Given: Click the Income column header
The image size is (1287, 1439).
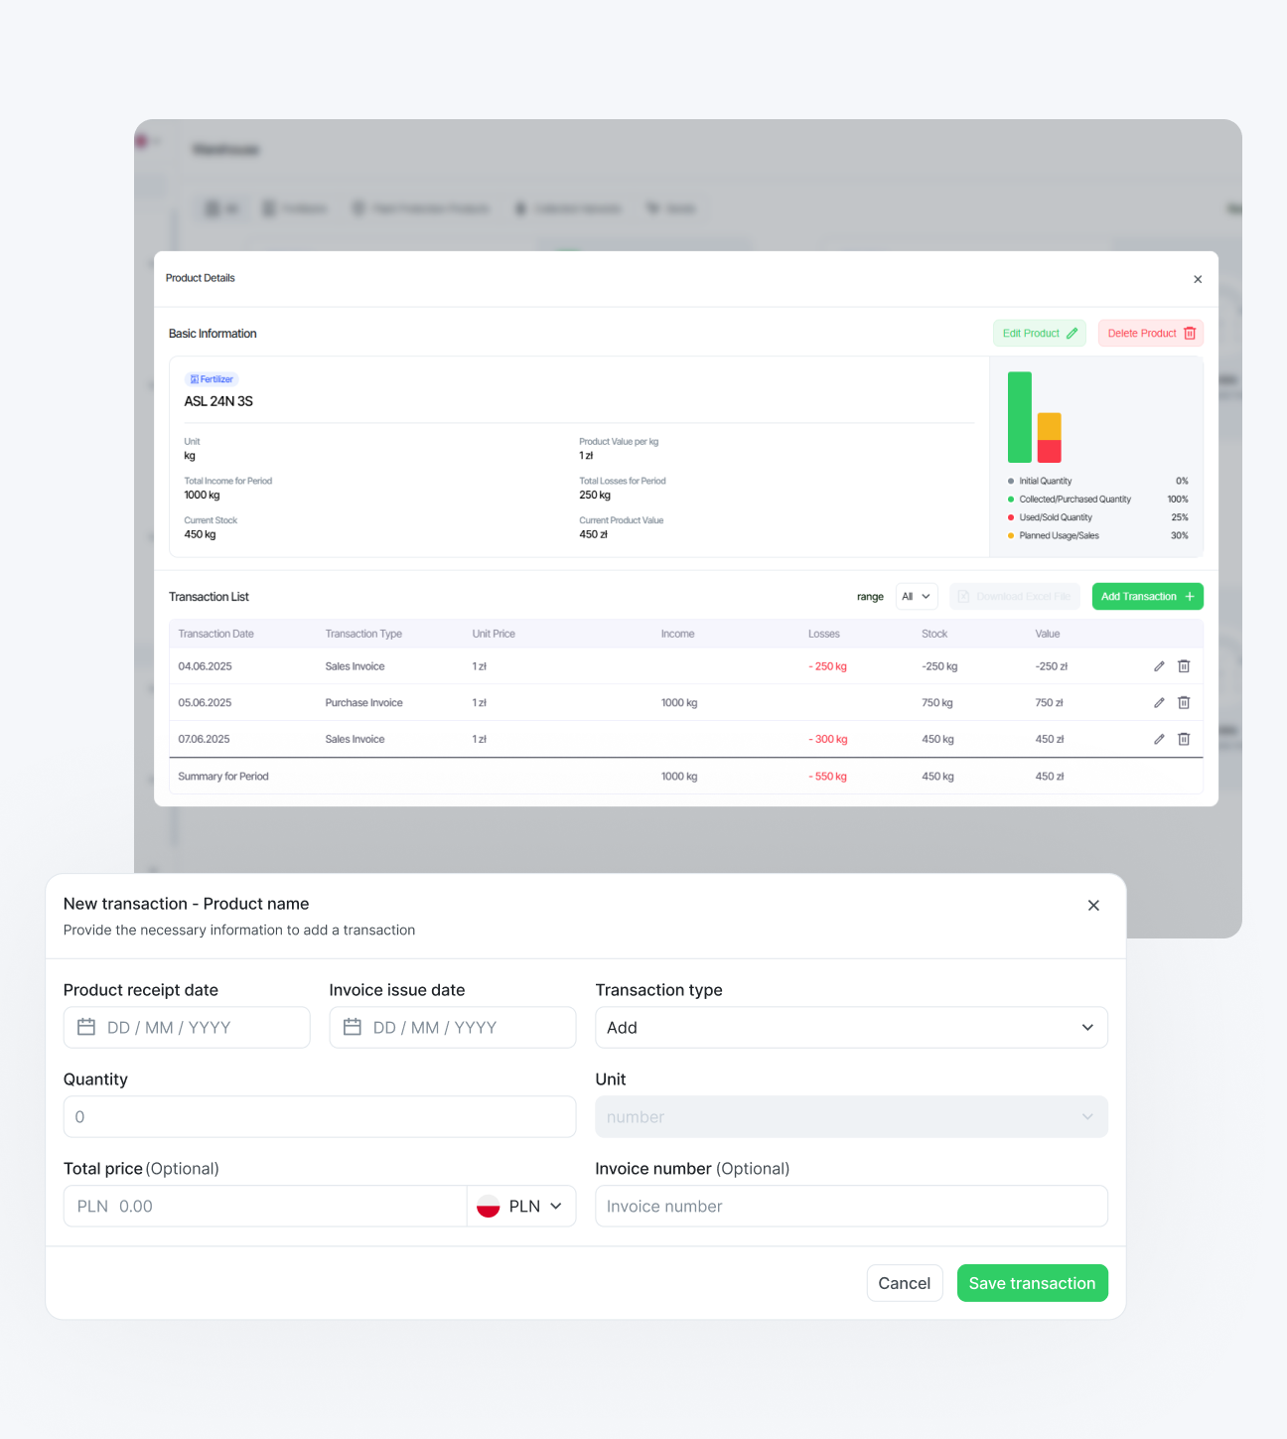Looking at the screenshot, I should coord(678,634).
